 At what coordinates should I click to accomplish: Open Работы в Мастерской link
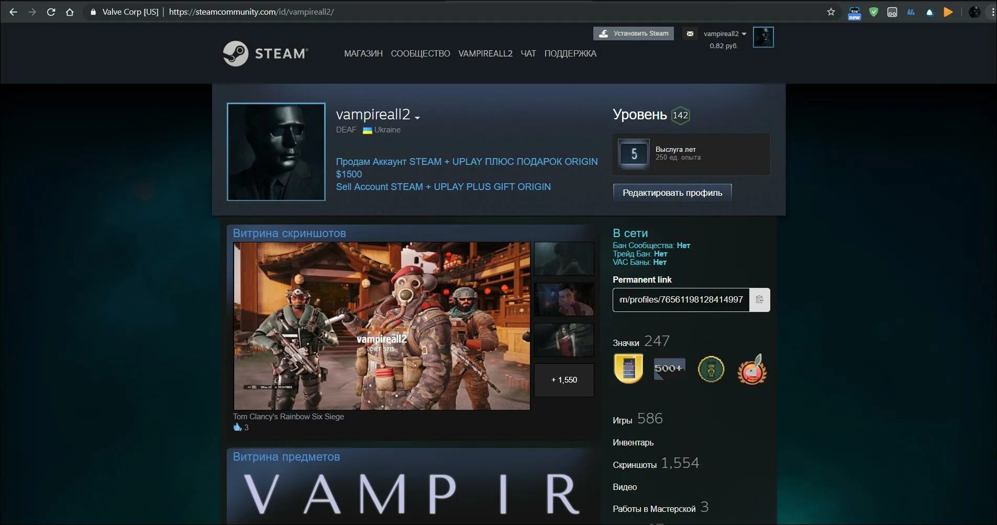(x=660, y=508)
